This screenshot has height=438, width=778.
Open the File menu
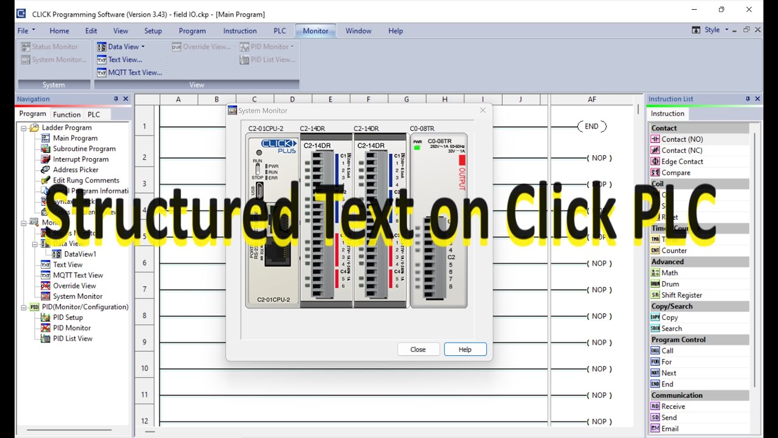coord(26,30)
